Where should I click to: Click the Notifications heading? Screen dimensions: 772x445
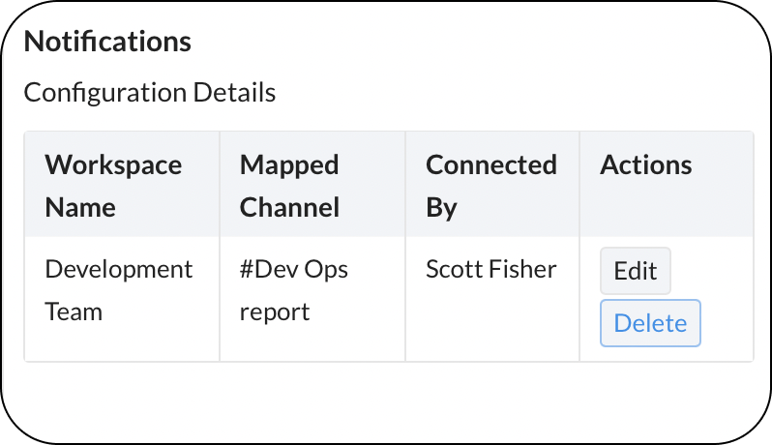[x=107, y=42]
